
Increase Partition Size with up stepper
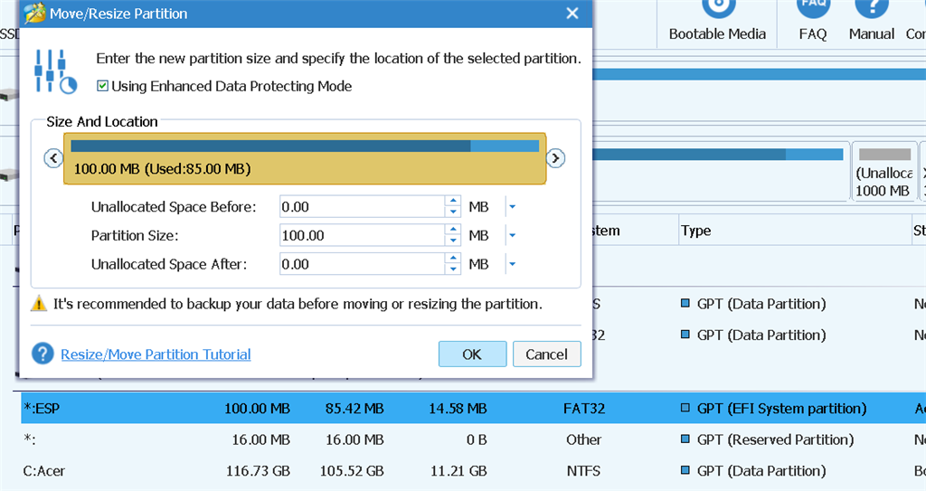point(453,230)
